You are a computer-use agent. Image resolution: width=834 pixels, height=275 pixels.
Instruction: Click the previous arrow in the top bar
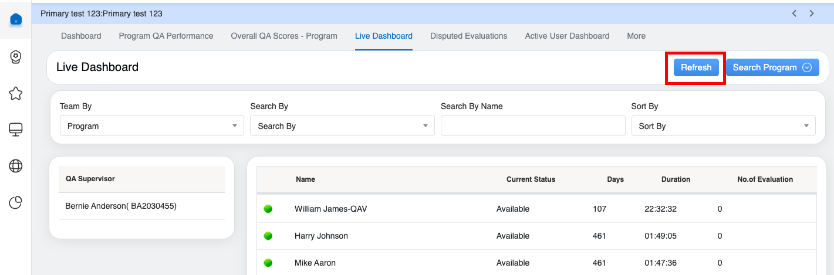coord(794,13)
